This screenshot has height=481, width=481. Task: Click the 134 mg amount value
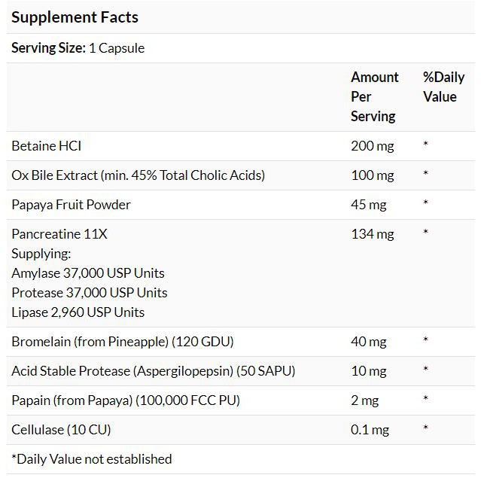pyautogui.click(x=372, y=234)
